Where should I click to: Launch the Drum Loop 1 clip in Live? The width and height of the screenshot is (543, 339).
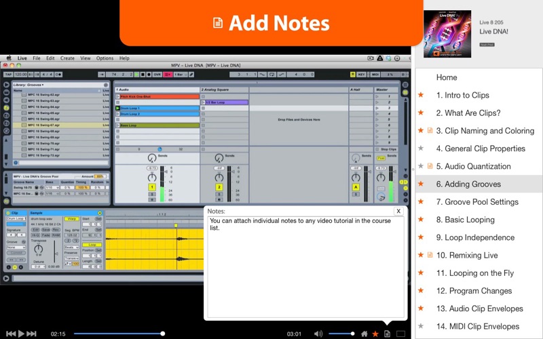(117, 108)
